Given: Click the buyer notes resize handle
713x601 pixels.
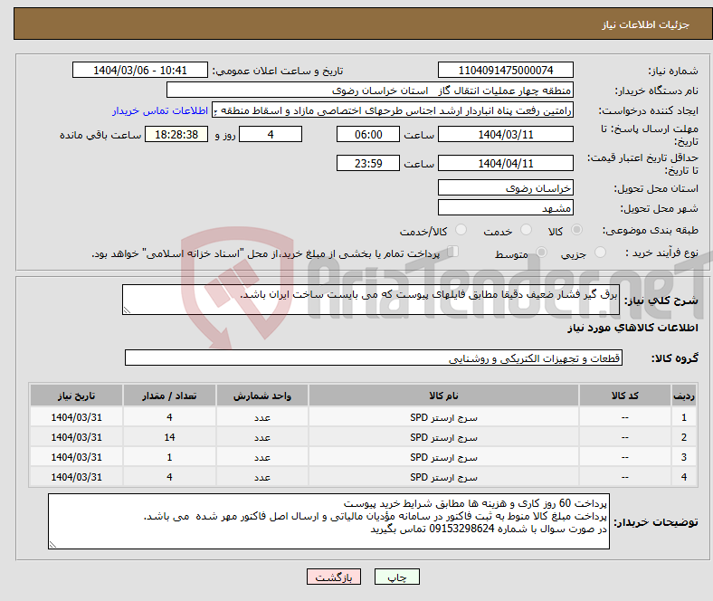Looking at the screenshot, I should [52, 544].
